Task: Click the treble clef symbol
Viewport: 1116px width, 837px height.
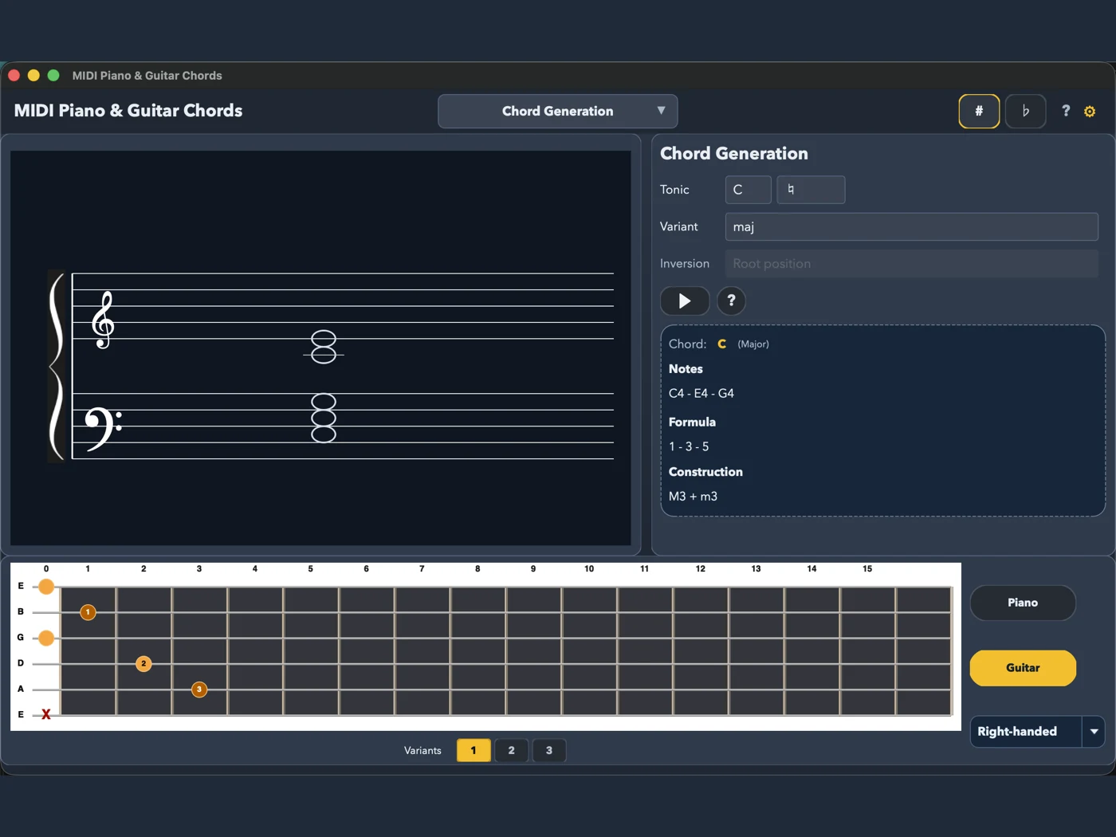Action: tap(103, 320)
